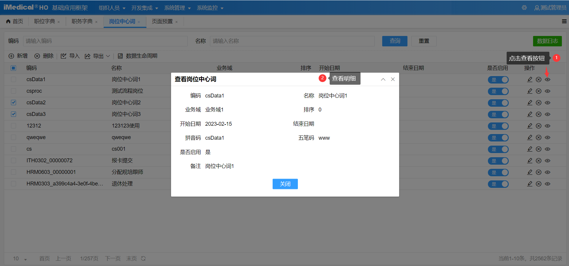
Task: Open the page size 10 dropdown
Action: click(20, 259)
